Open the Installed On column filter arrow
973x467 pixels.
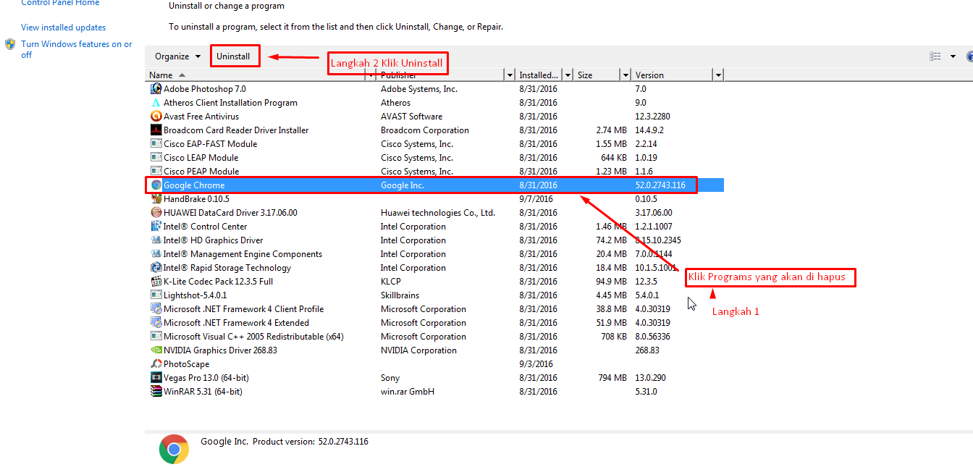[x=568, y=75]
